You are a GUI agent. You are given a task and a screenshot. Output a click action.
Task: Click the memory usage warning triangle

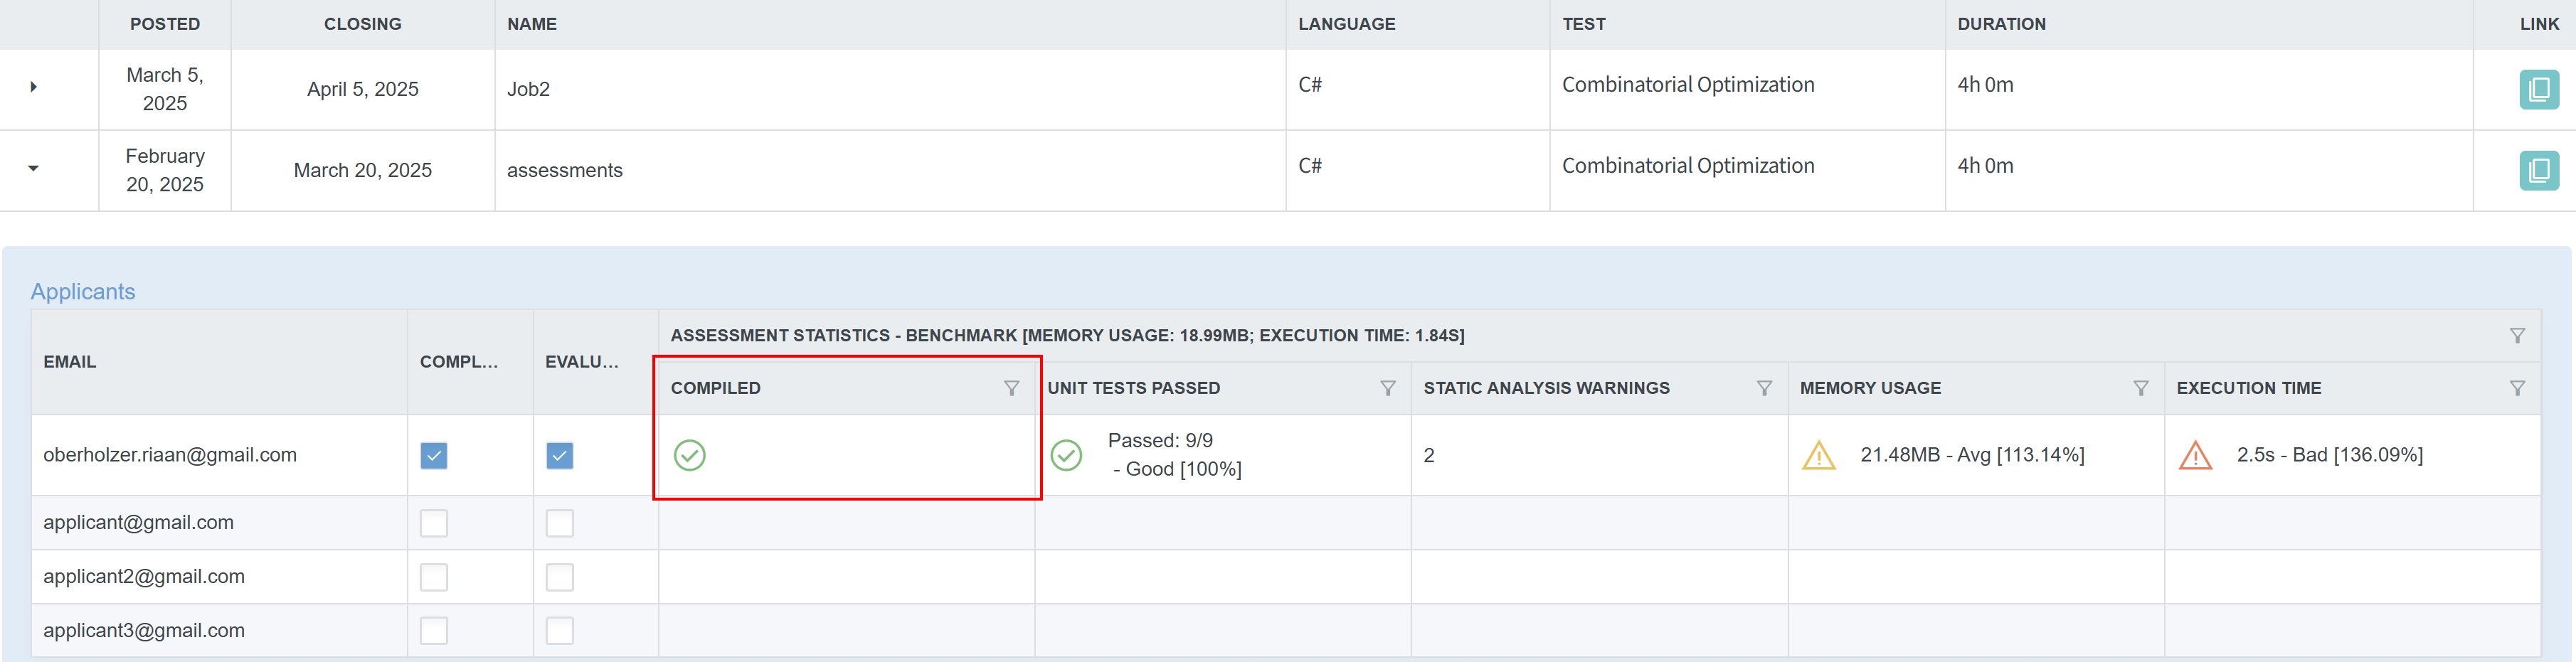(x=1818, y=455)
